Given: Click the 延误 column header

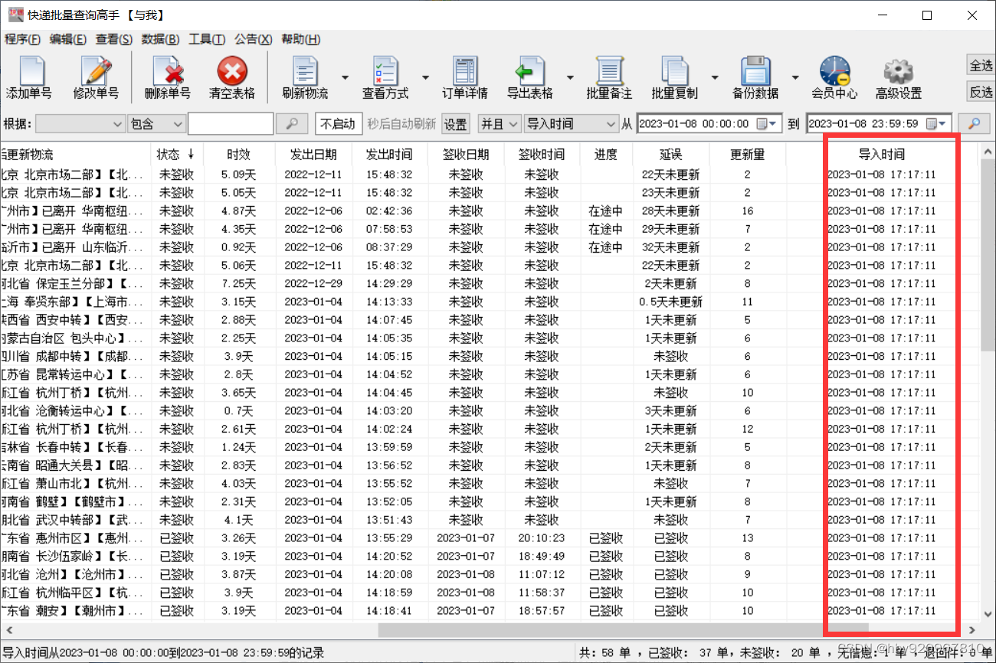Looking at the screenshot, I should [x=670, y=155].
